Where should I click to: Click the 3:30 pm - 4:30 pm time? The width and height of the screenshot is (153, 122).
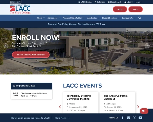[77, 110]
